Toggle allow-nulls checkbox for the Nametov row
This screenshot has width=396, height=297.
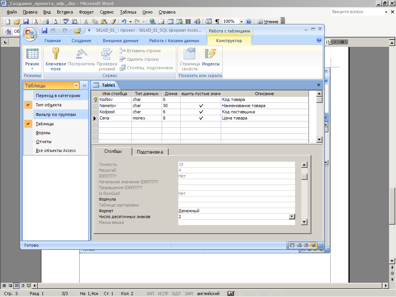coord(201,106)
